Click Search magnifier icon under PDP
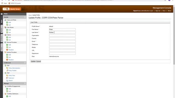The width and height of the screenshot is (175, 98). [x=7, y=81]
